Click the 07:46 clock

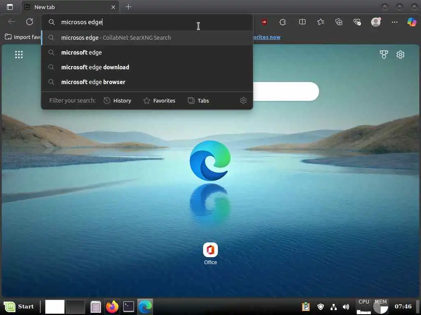click(x=403, y=306)
